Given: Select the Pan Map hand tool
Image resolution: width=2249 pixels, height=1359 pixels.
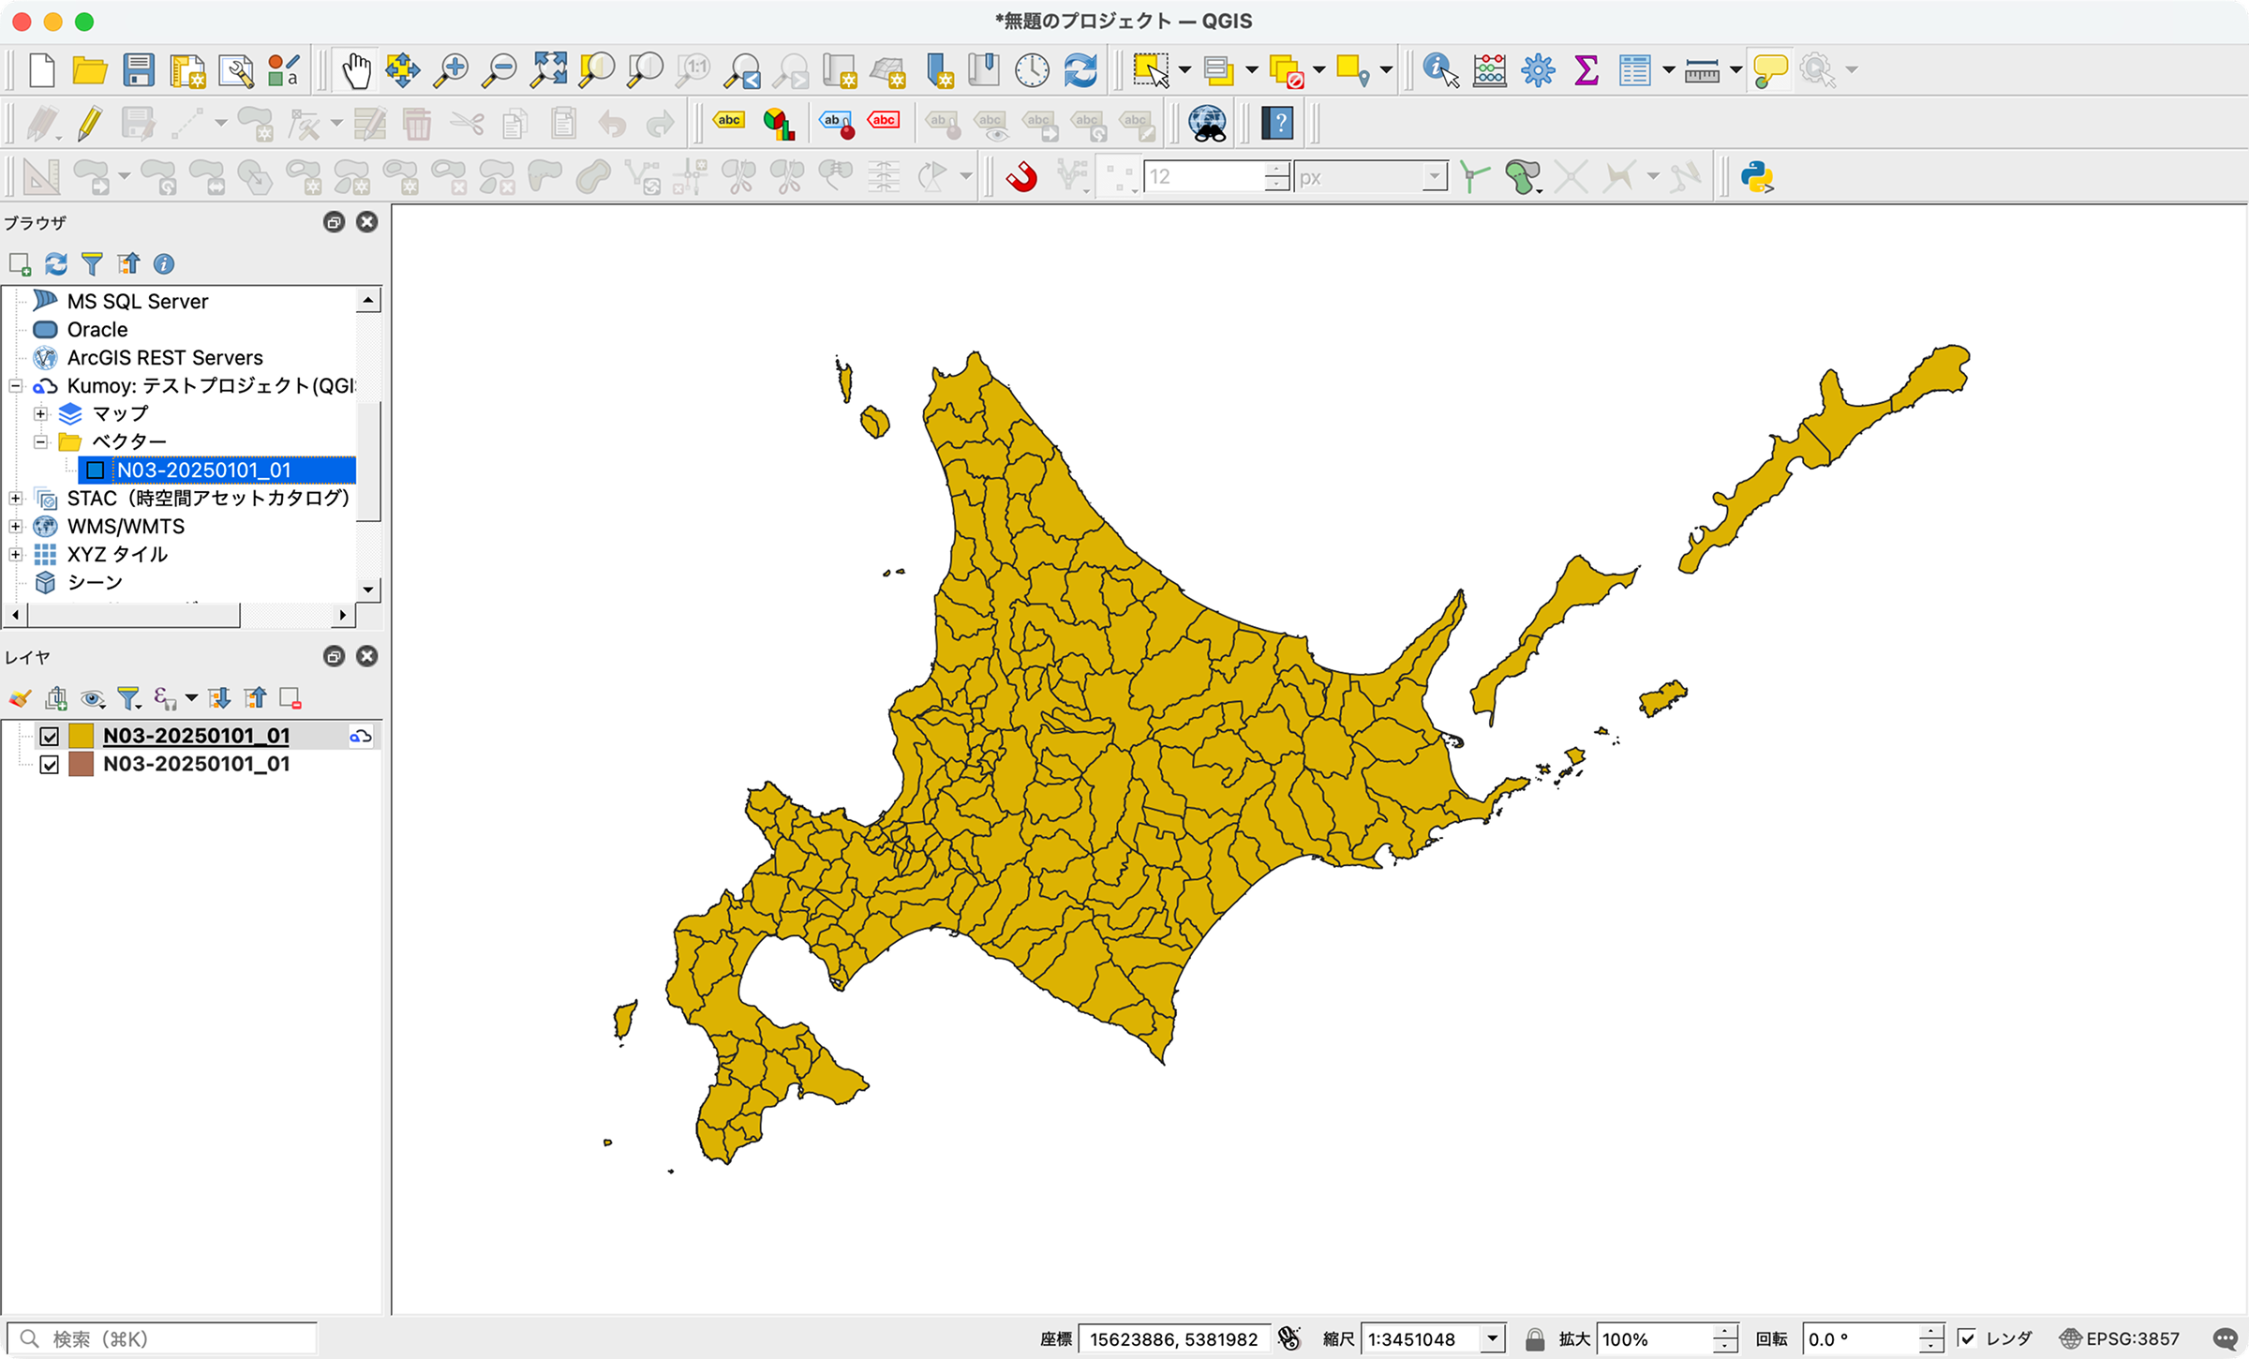Looking at the screenshot, I should [x=355, y=70].
